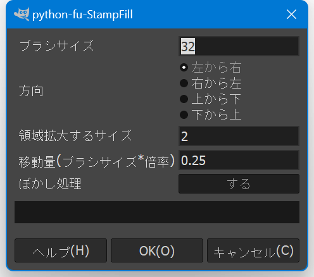Close the python-fu-StampFill dialog
Screen dimensions: 314x277
tap(291, 15)
